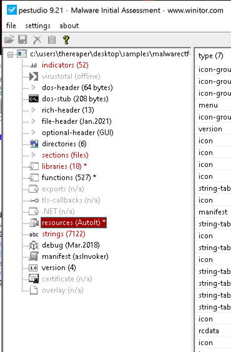Click the version 1.0 icon
The height and width of the screenshot is (352, 231).
tap(34, 268)
